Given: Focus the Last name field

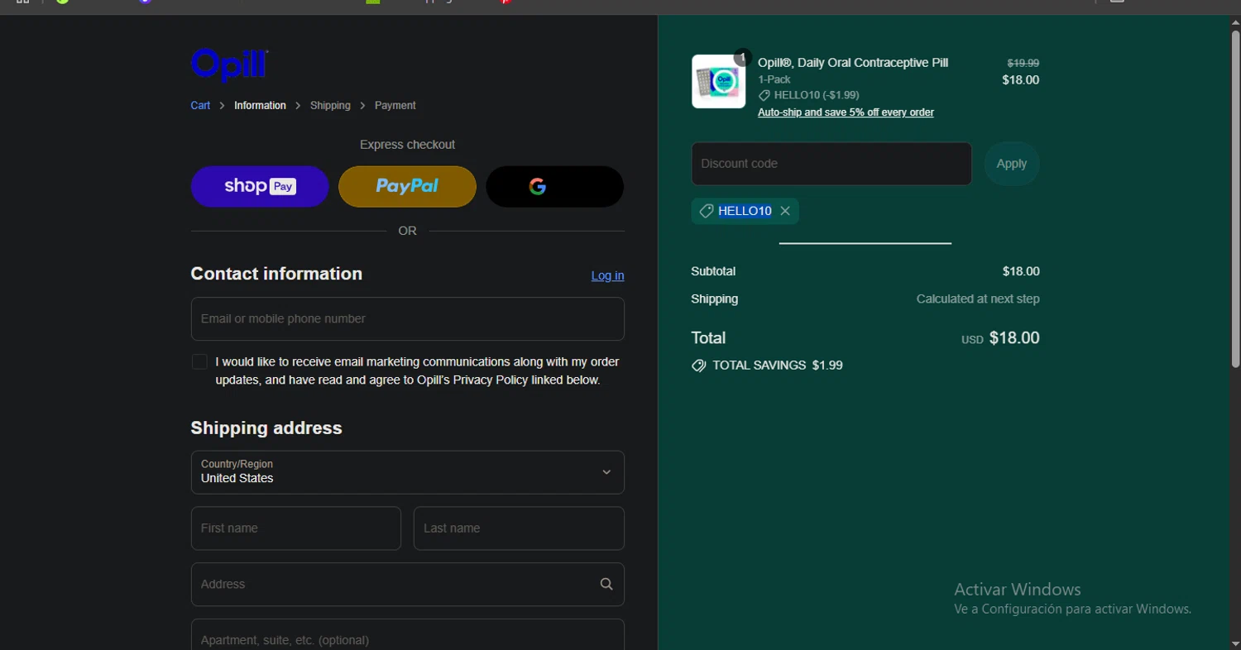Looking at the screenshot, I should [519, 528].
